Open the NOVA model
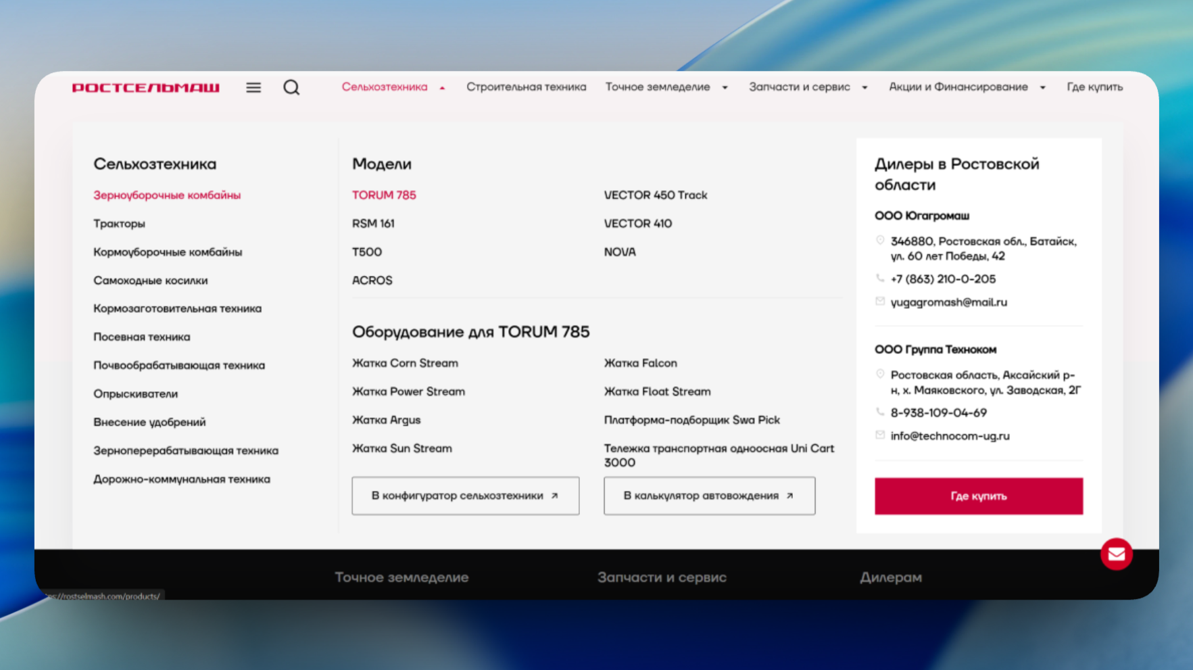Image resolution: width=1193 pixels, height=670 pixels. [x=620, y=252]
